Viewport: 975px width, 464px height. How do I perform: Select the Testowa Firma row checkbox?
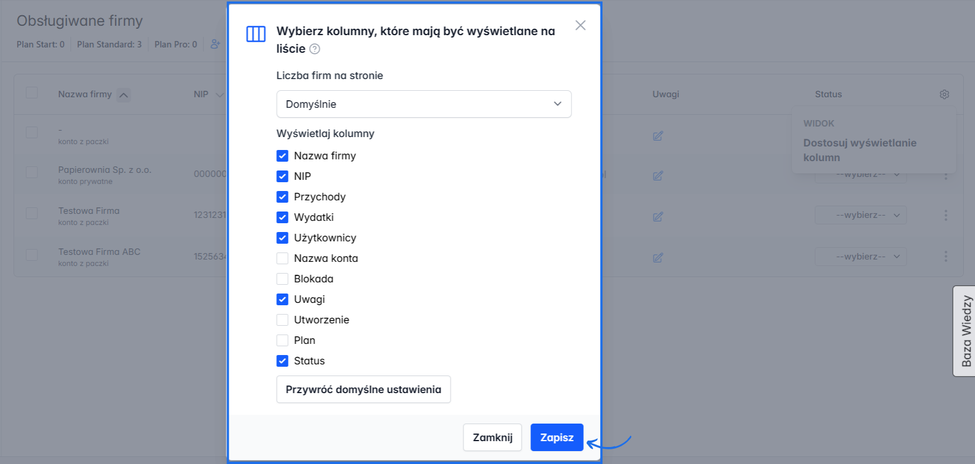pyautogui.click(x=32, y=213)
